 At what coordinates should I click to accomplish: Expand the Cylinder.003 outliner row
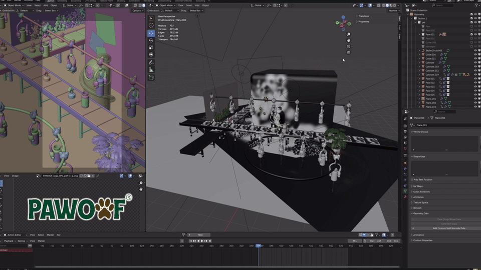click(x=419, y=66)
